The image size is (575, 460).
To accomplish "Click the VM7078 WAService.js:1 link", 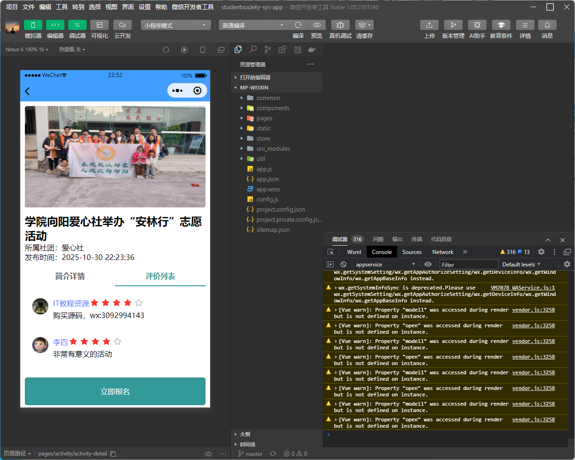I will point(522,288).
